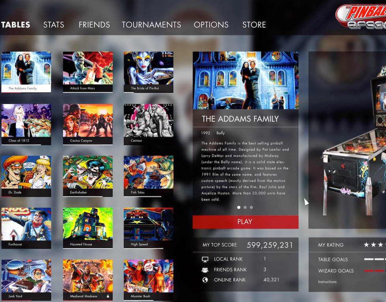Choose the Haunted House table

point(88,228)
